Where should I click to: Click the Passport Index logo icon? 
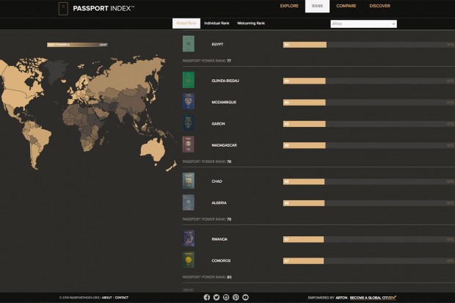pyautogui.click(x=65, y=9)
